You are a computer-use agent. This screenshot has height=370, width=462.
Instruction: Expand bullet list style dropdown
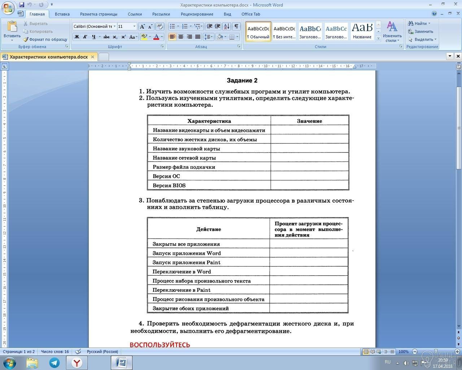178,26
